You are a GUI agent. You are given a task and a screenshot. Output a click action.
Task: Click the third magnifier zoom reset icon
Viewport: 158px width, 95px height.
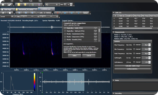click(32, 13)
